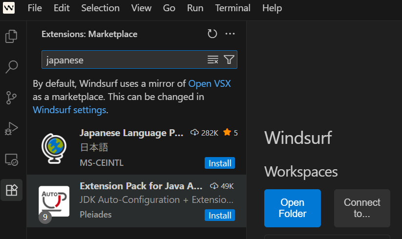Open the Search view in activity bar

click(x=11, y=67)
